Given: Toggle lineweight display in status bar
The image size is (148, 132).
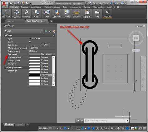Looking at the screenshot, I should pos(89,128).
